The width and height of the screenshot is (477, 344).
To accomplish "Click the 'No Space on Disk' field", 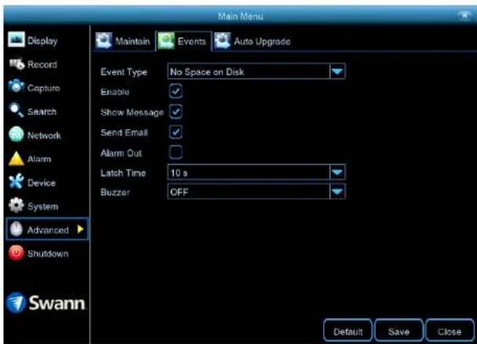I will [256, 72].
